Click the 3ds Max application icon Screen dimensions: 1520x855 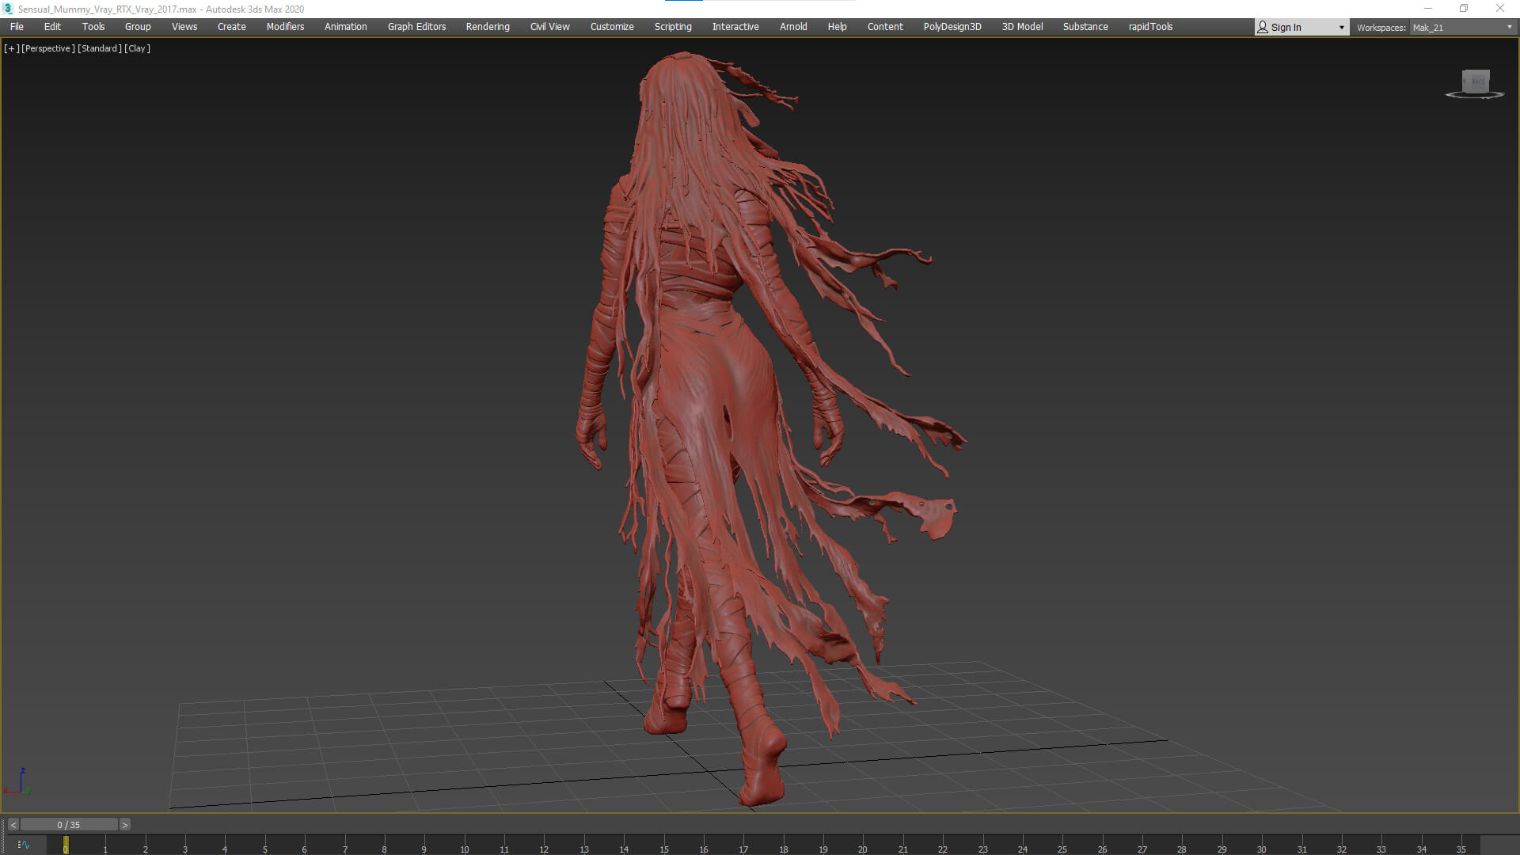click(9, 9)
